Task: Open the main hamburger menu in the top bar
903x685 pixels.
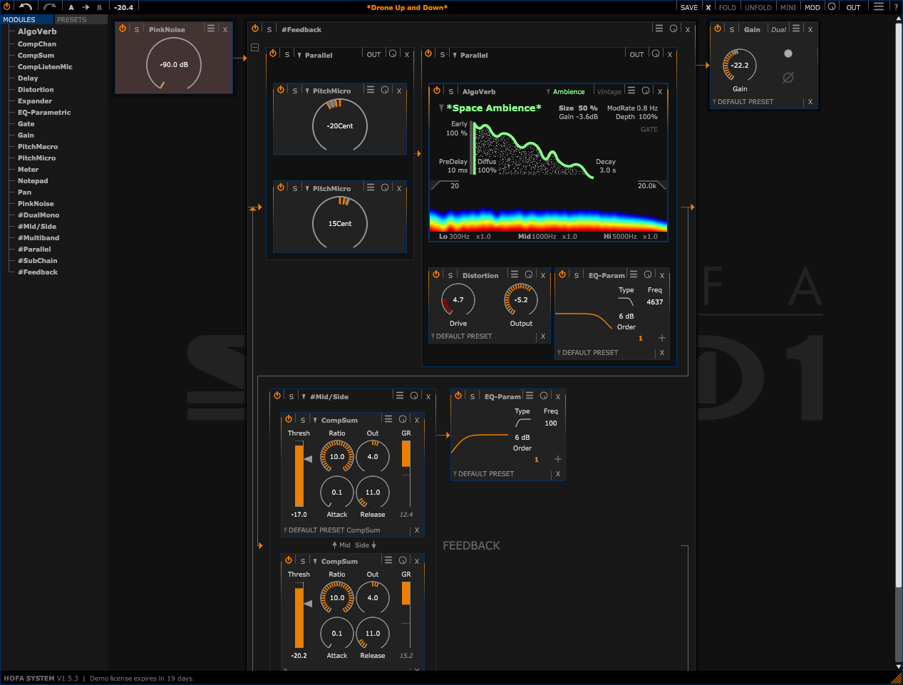Action: tap(879, 7)
